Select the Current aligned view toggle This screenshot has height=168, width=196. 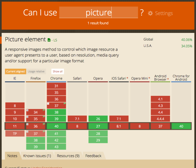coord(15,72)
